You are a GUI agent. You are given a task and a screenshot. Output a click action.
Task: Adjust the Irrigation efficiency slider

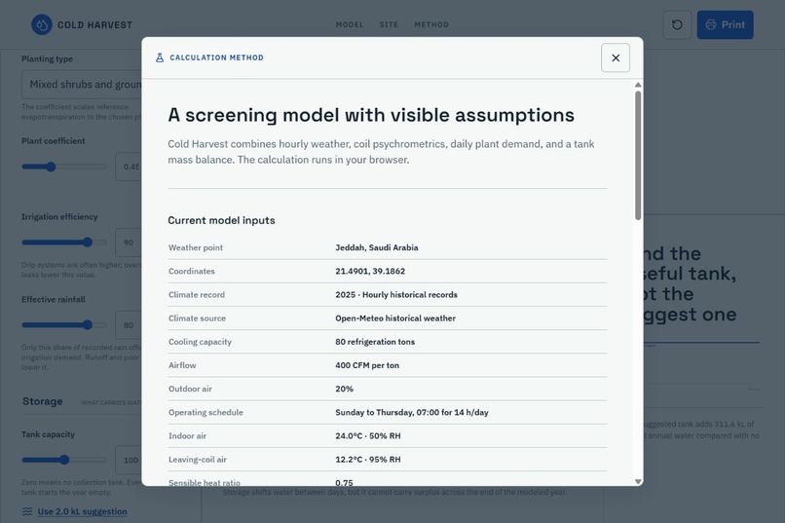pos(64,243)
